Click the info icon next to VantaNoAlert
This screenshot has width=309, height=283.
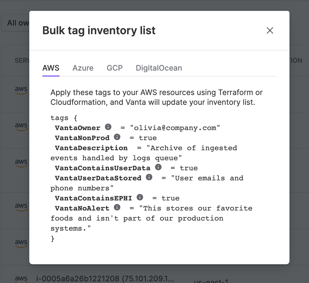coord(117,207)
